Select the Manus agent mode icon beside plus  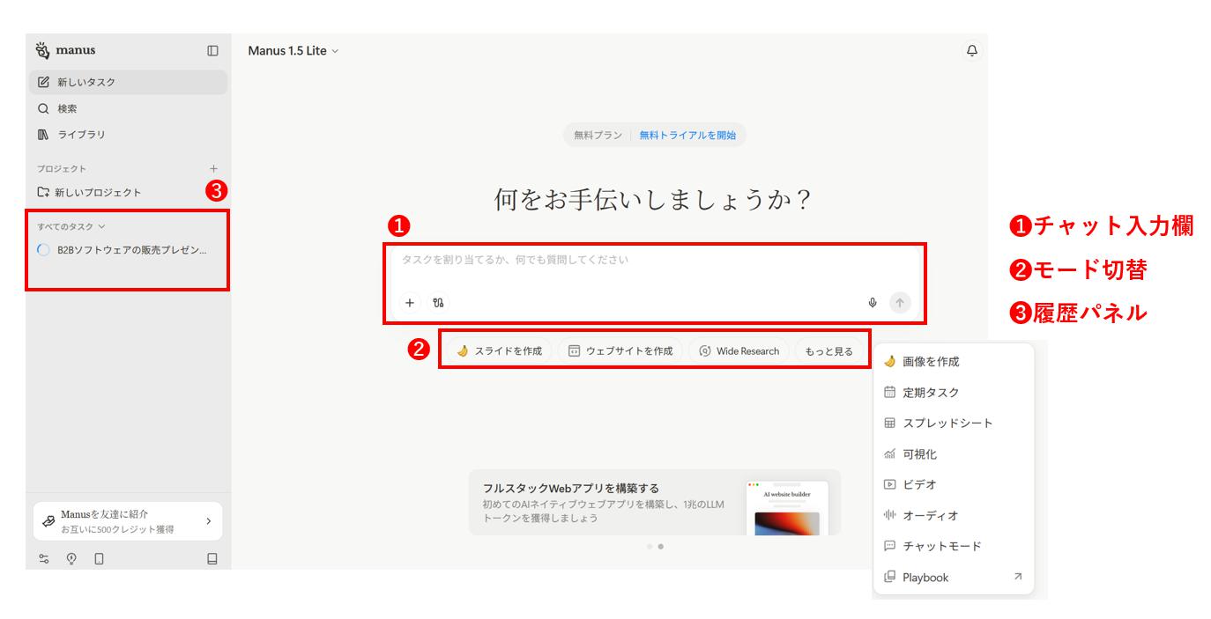click(x=431, y=303)
